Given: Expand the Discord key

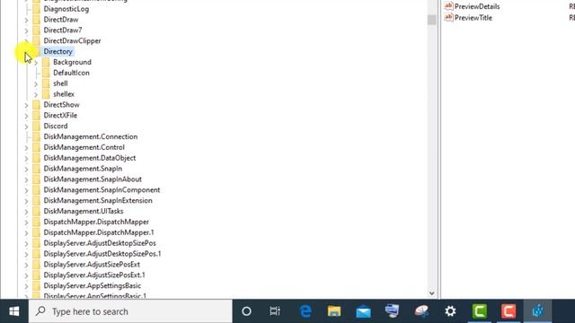Looking at the screenshot, I should click(26, 127).
